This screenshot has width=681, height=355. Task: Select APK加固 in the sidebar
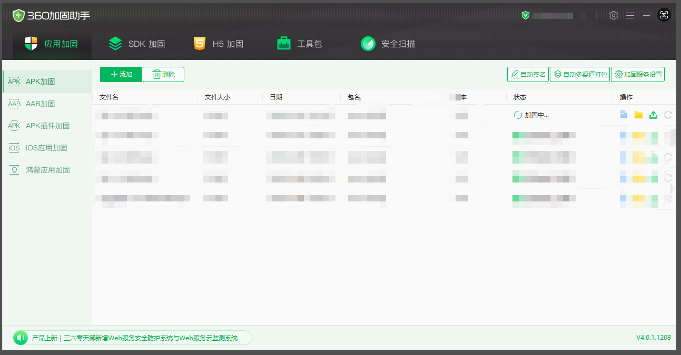tap(47, 82)
